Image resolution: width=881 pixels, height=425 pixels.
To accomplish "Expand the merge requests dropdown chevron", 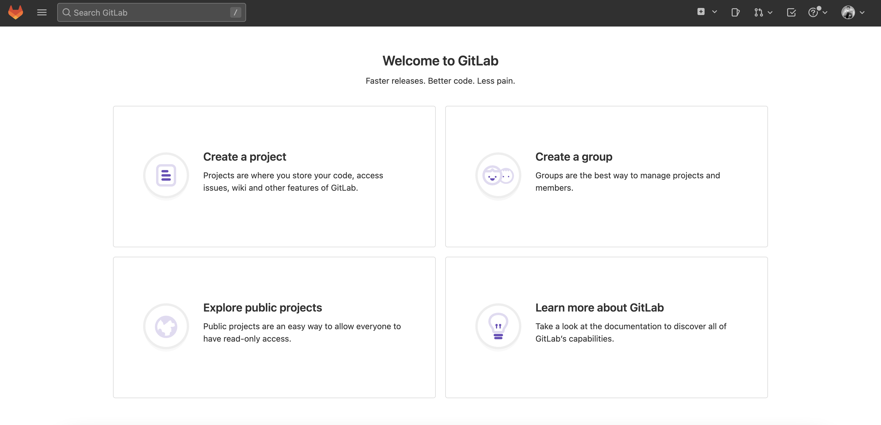I will [x=770, y=13].
